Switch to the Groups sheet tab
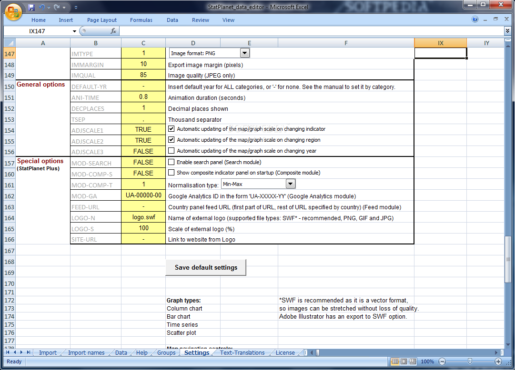Screen dimensions: 515x370 [x=167, y=352]
